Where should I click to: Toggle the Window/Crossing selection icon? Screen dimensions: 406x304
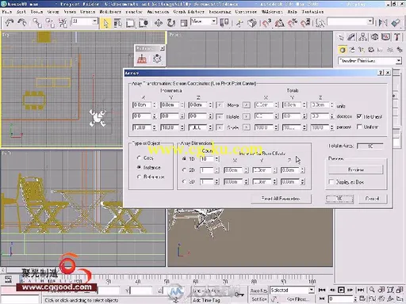pyautogui.click(x=143, y=23)
